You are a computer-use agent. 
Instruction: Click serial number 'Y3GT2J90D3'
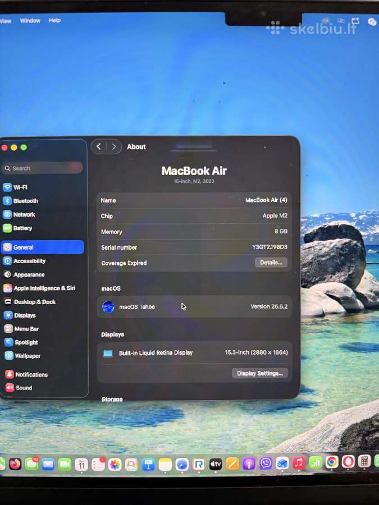[x=270, y=247]
